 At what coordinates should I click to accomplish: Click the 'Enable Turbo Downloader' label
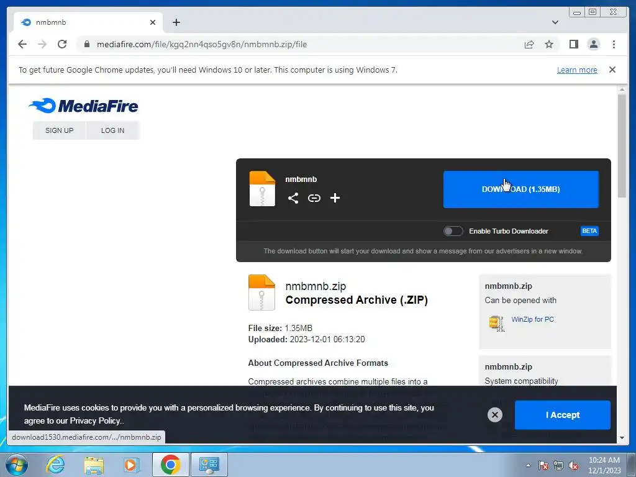click(x=509, y=231)
